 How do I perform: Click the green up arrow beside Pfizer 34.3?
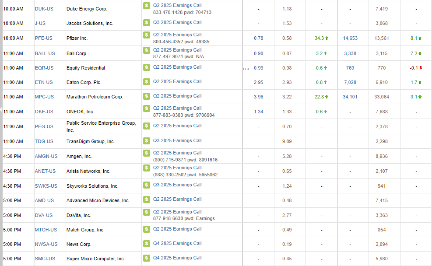coord(327,38)
